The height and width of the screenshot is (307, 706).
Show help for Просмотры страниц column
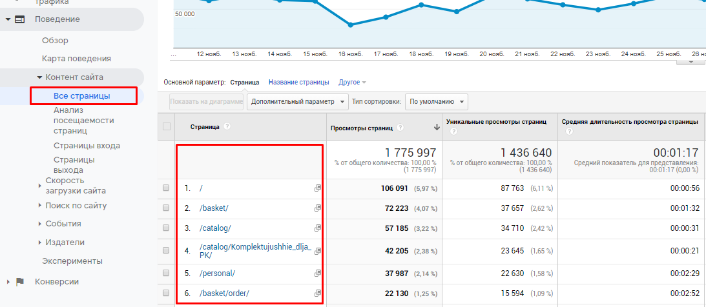400,128
